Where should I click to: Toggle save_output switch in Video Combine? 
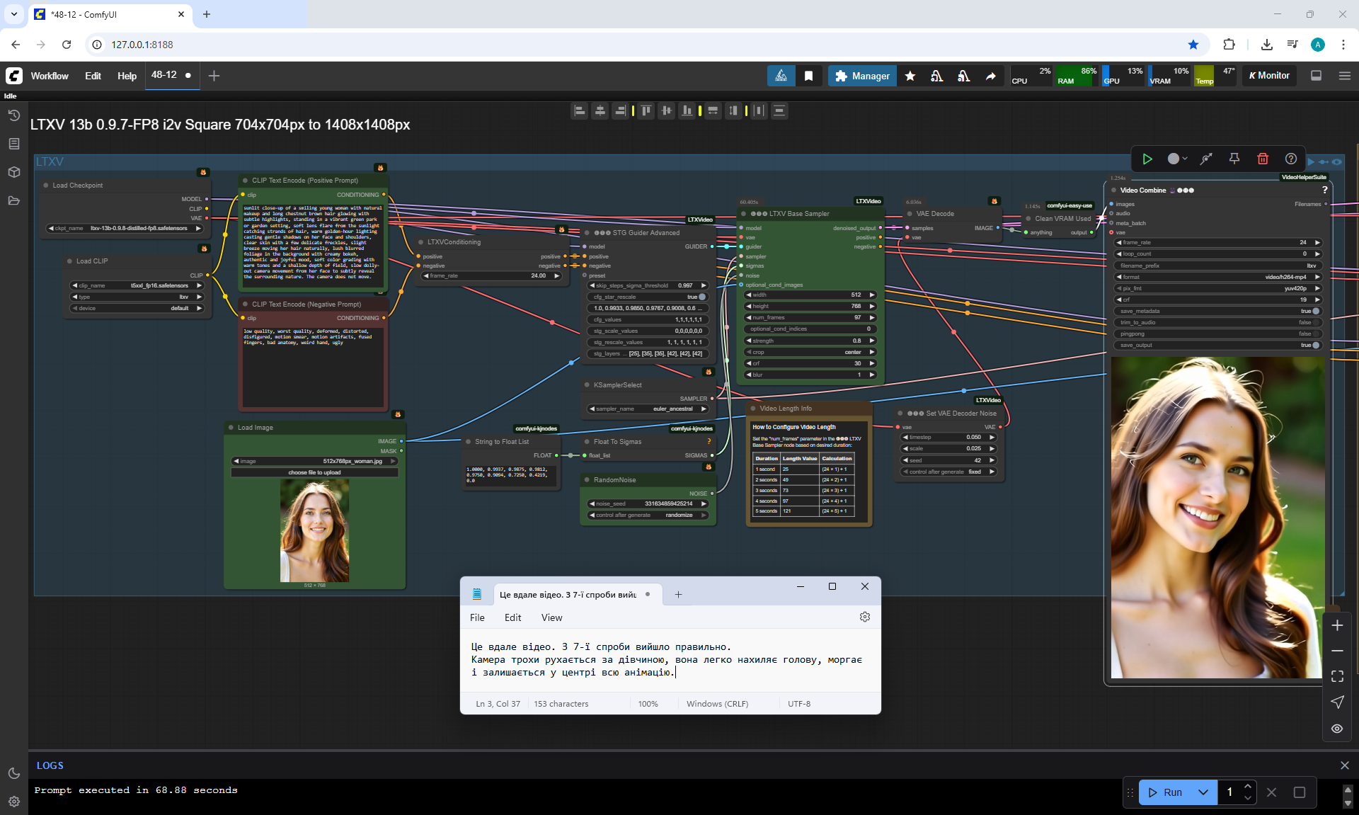pos(1315,345)
